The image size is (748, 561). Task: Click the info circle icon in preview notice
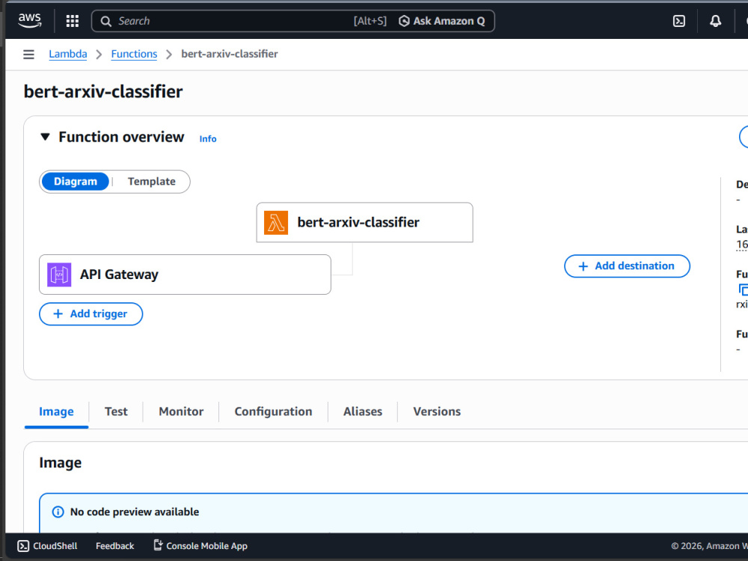(58, 512)
